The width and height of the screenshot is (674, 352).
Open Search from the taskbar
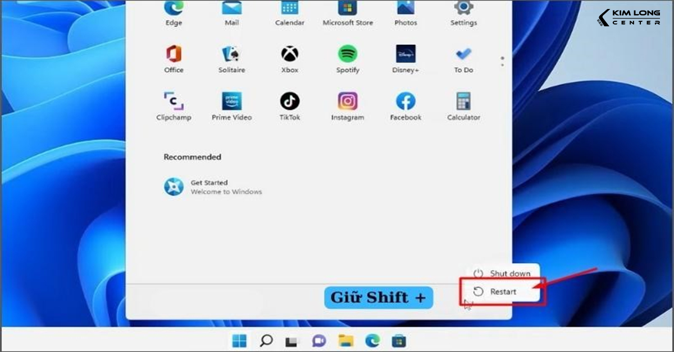pyautogui.click(x=266, y=340)
